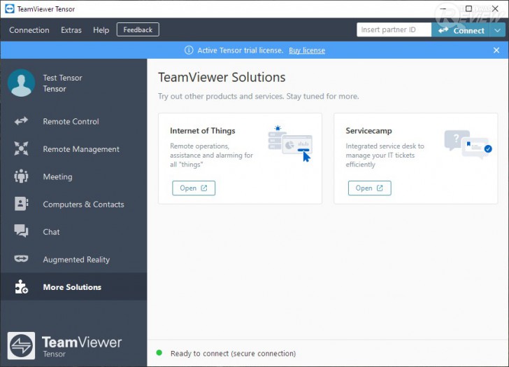Open the Help menu
509x367 pixels.
101,30
